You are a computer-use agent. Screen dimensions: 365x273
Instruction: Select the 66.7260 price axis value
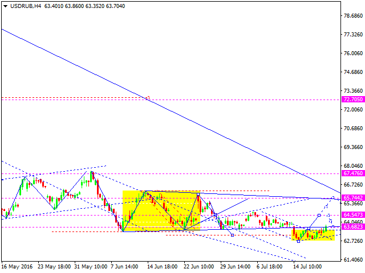coord(353,184)
